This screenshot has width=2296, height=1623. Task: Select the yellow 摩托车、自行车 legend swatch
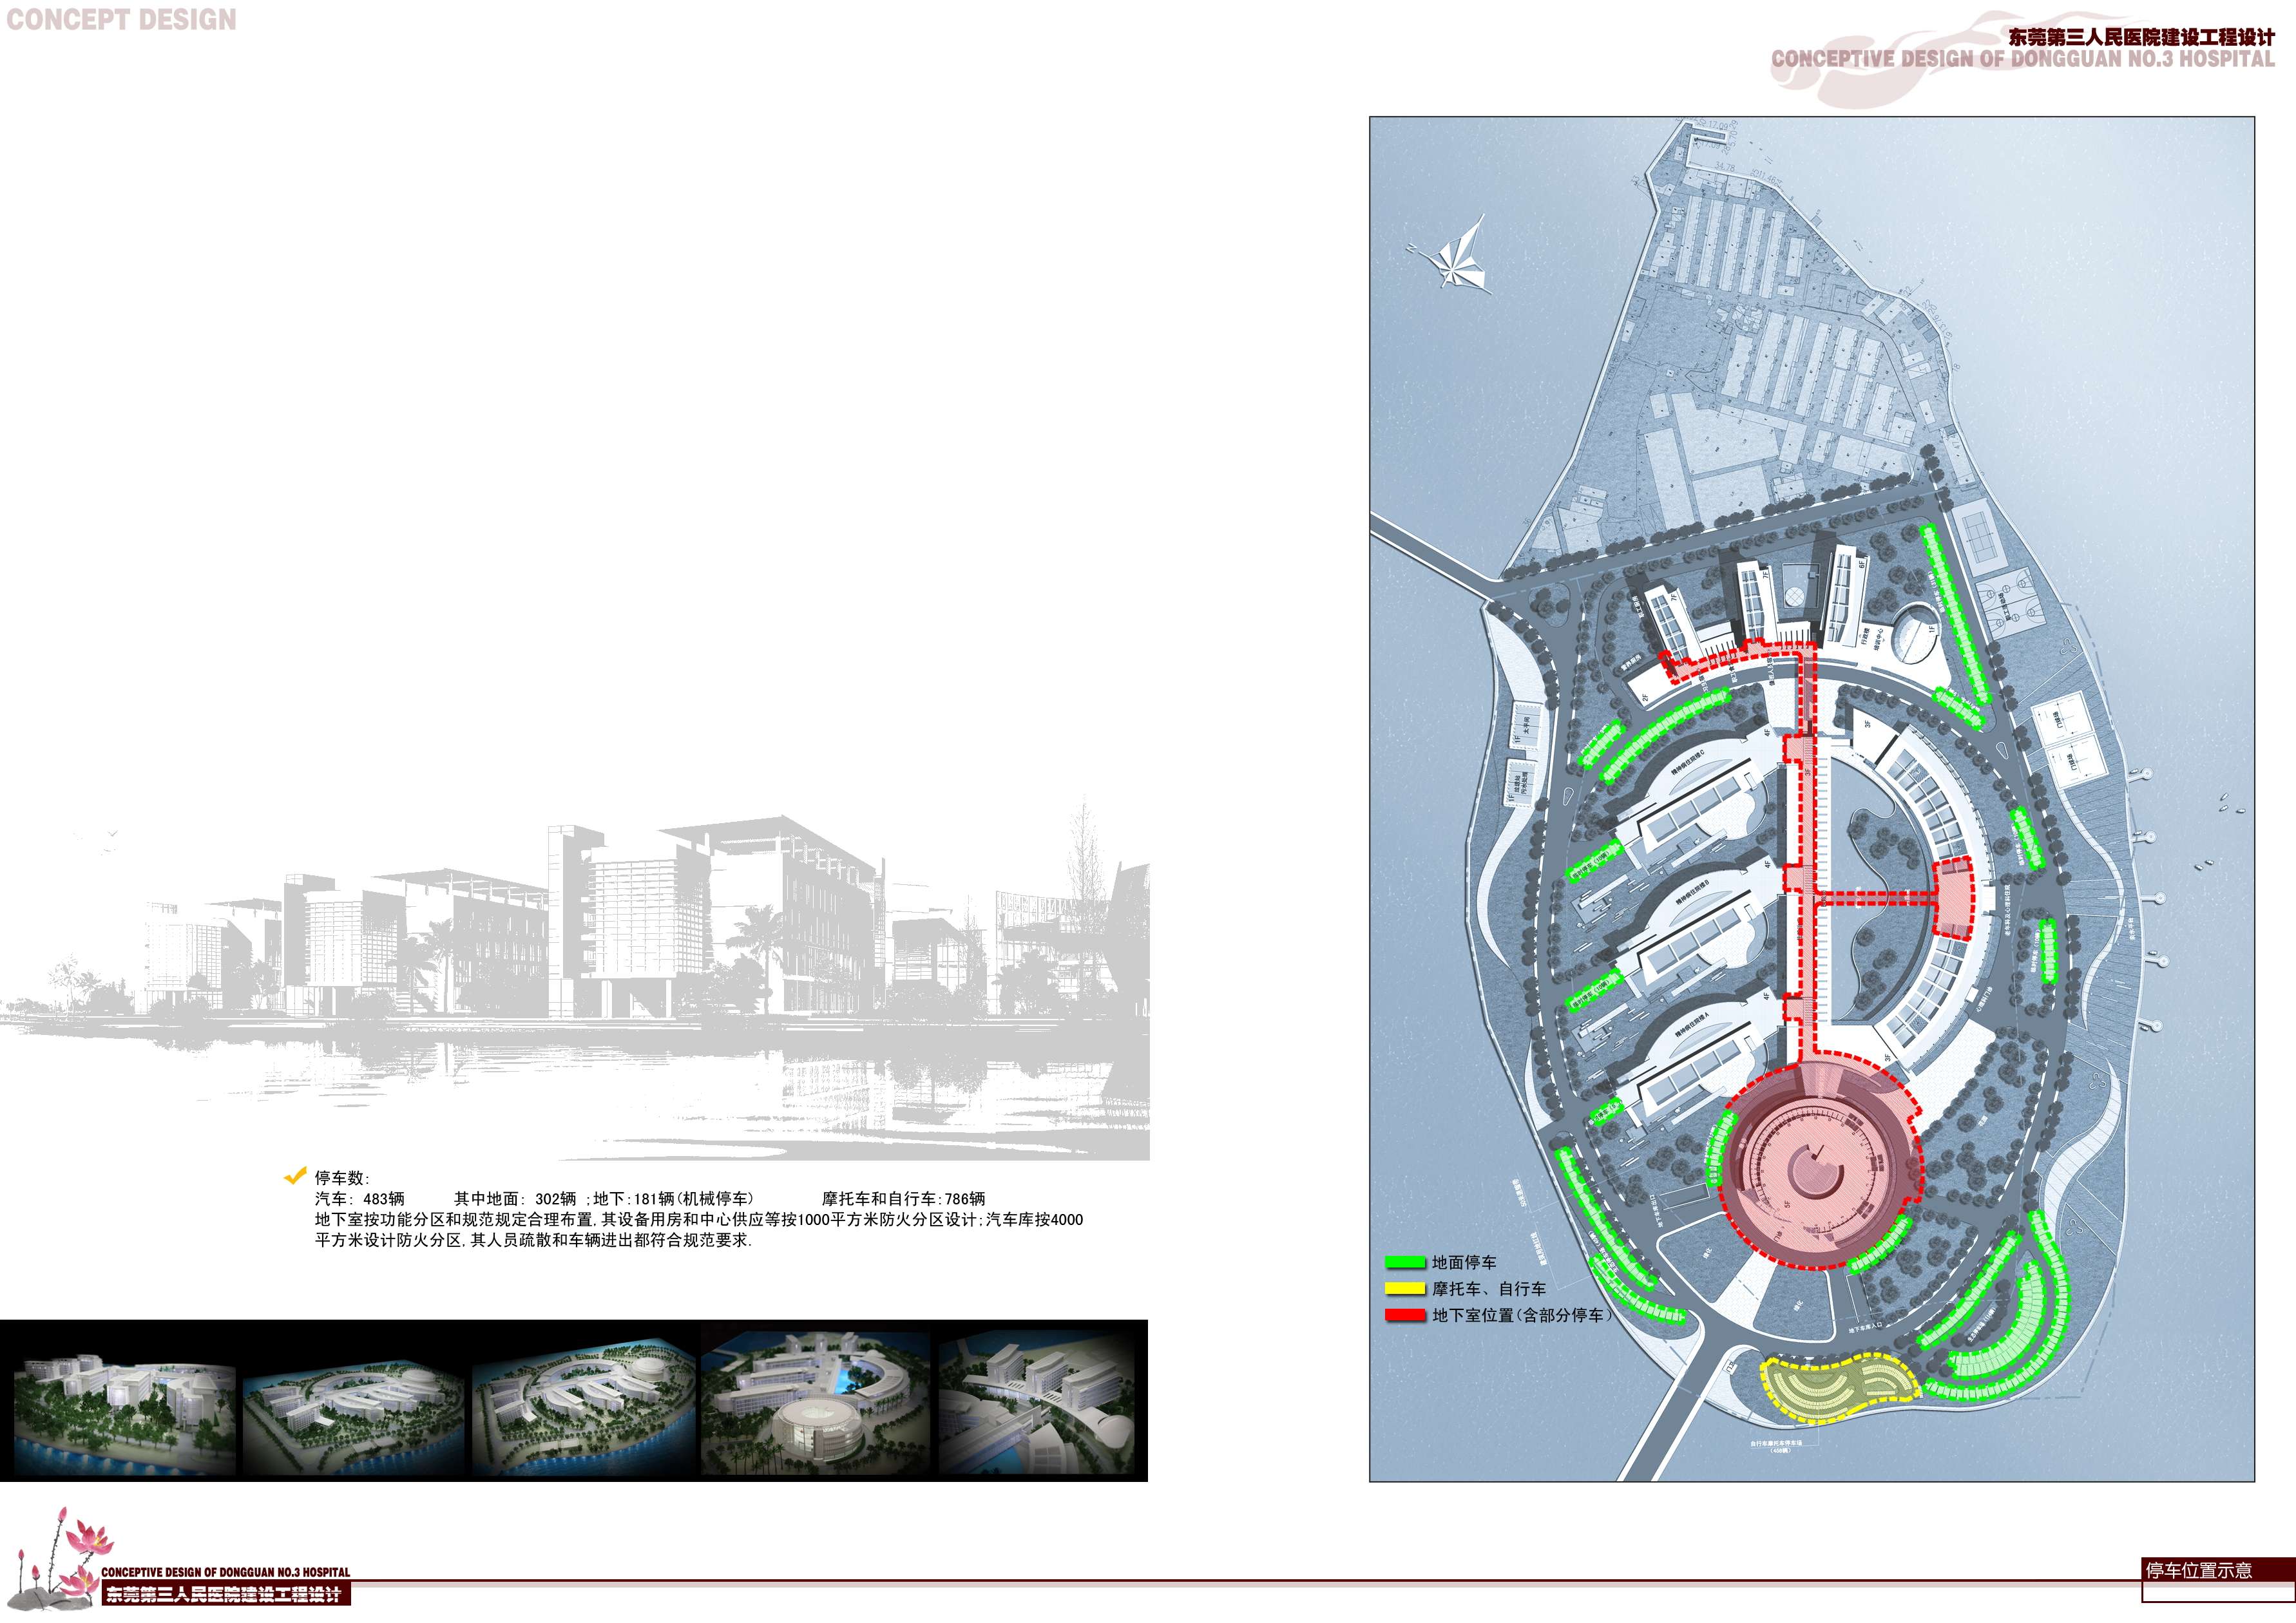(x=1405, y=1289)
